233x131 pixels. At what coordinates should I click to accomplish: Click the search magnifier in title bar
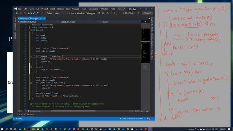(124, 9)
